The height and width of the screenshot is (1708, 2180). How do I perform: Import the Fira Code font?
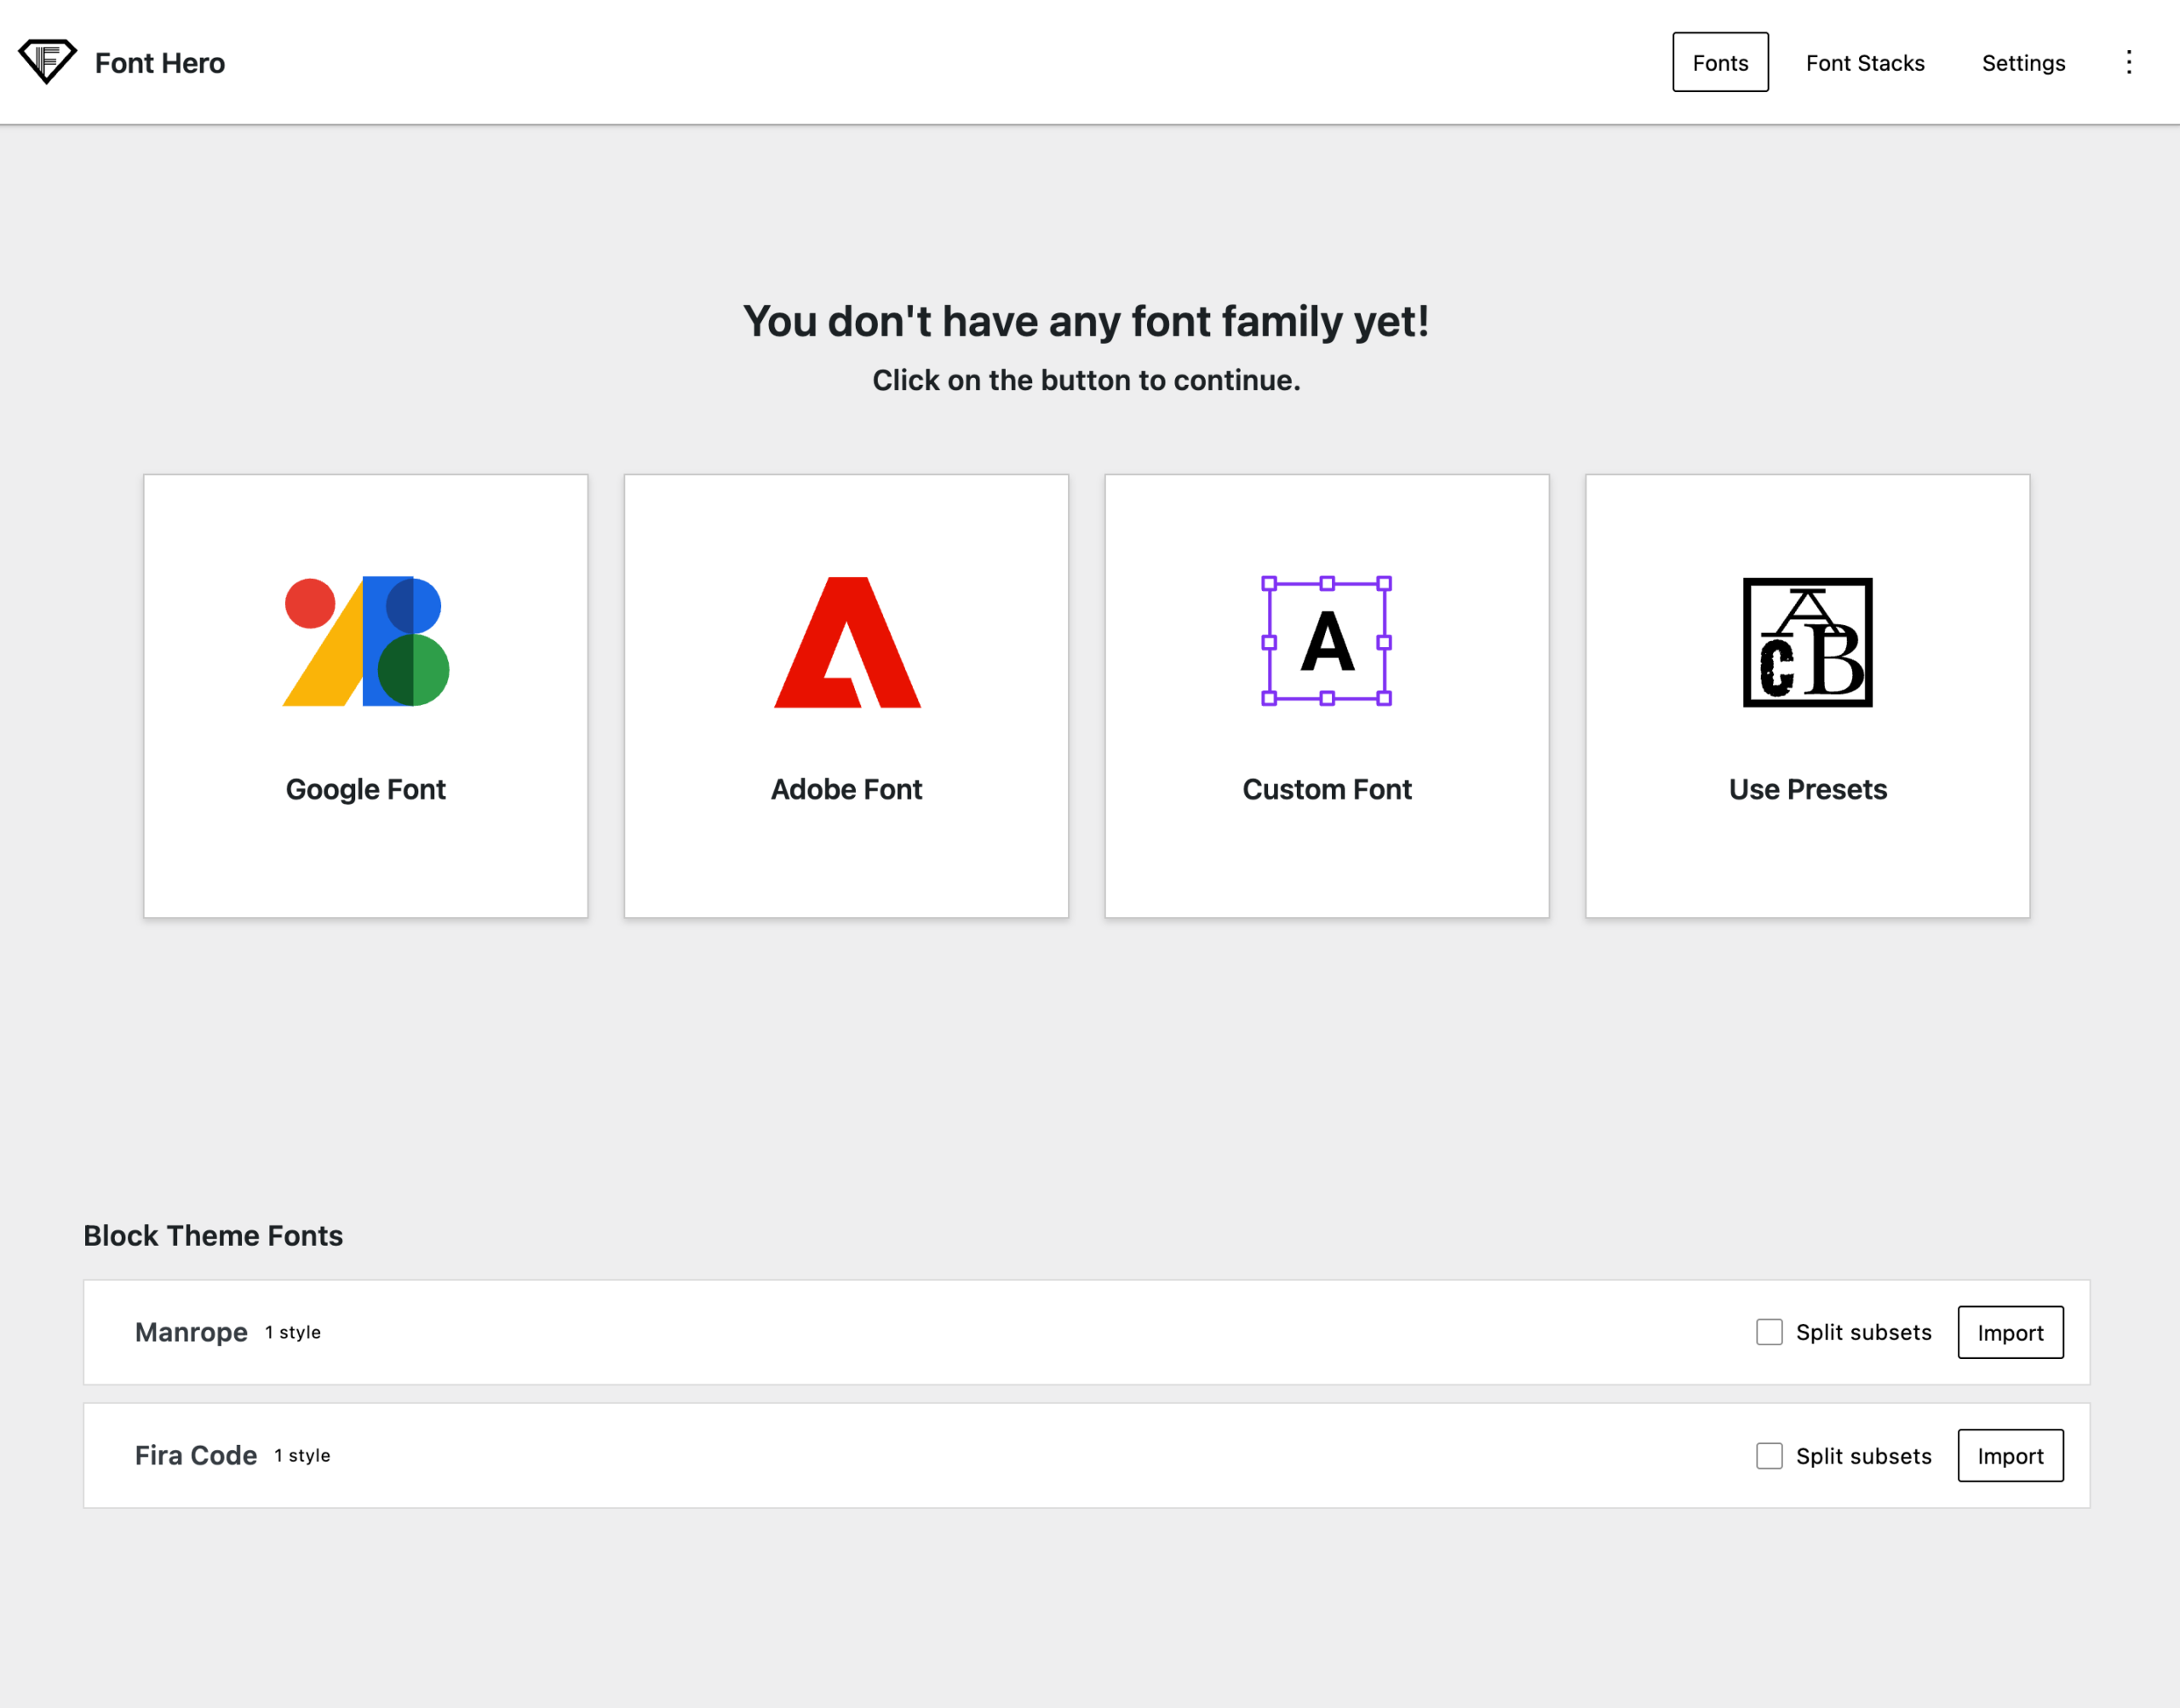(2010, 1456)
